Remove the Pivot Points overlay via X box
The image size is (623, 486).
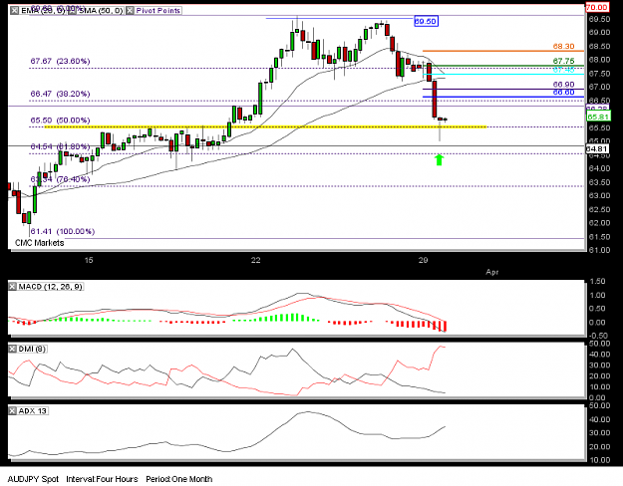tap(130, 11)
